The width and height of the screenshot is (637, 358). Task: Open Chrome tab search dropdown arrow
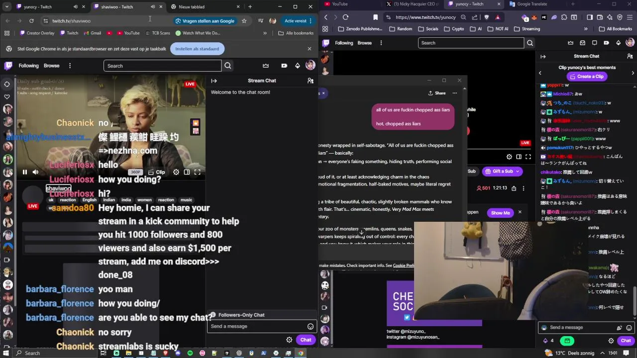6,7
